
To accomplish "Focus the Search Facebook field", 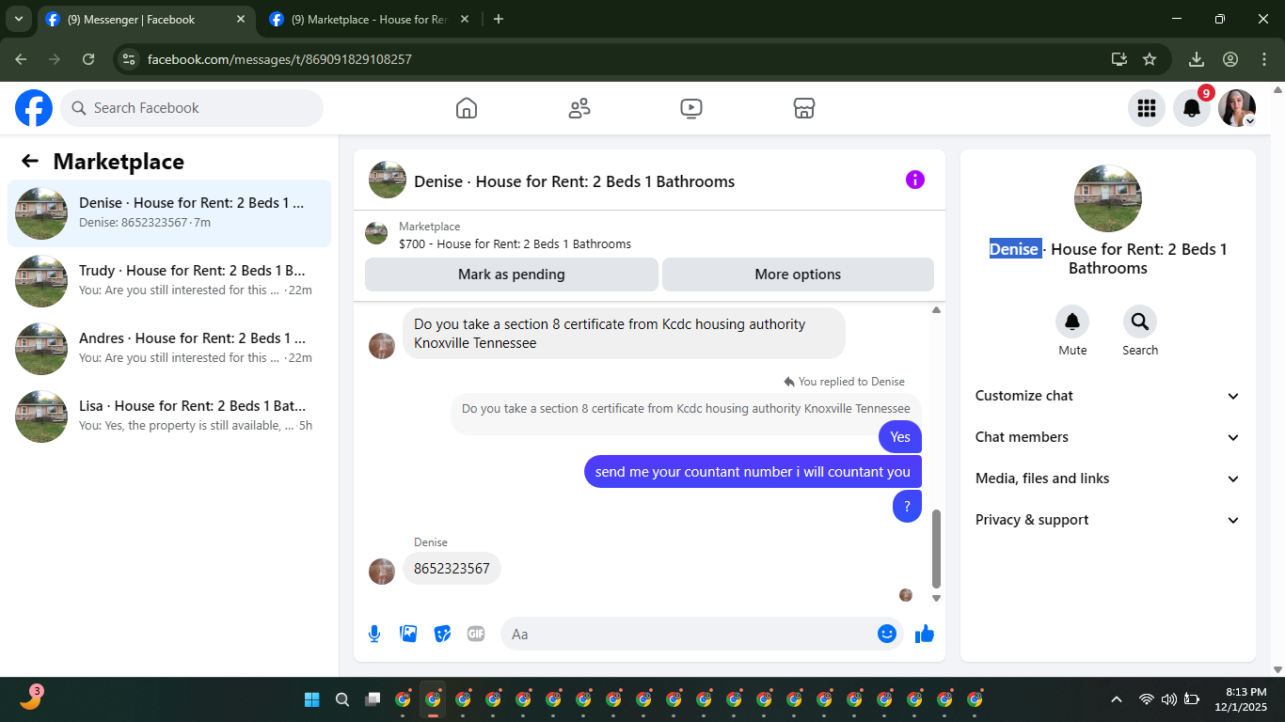I will [x=192, y=108].
